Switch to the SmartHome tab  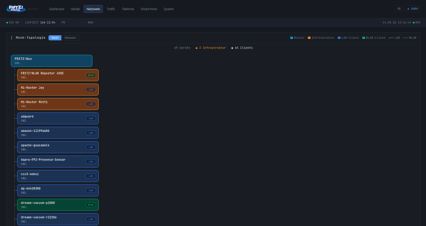point(149,9)
